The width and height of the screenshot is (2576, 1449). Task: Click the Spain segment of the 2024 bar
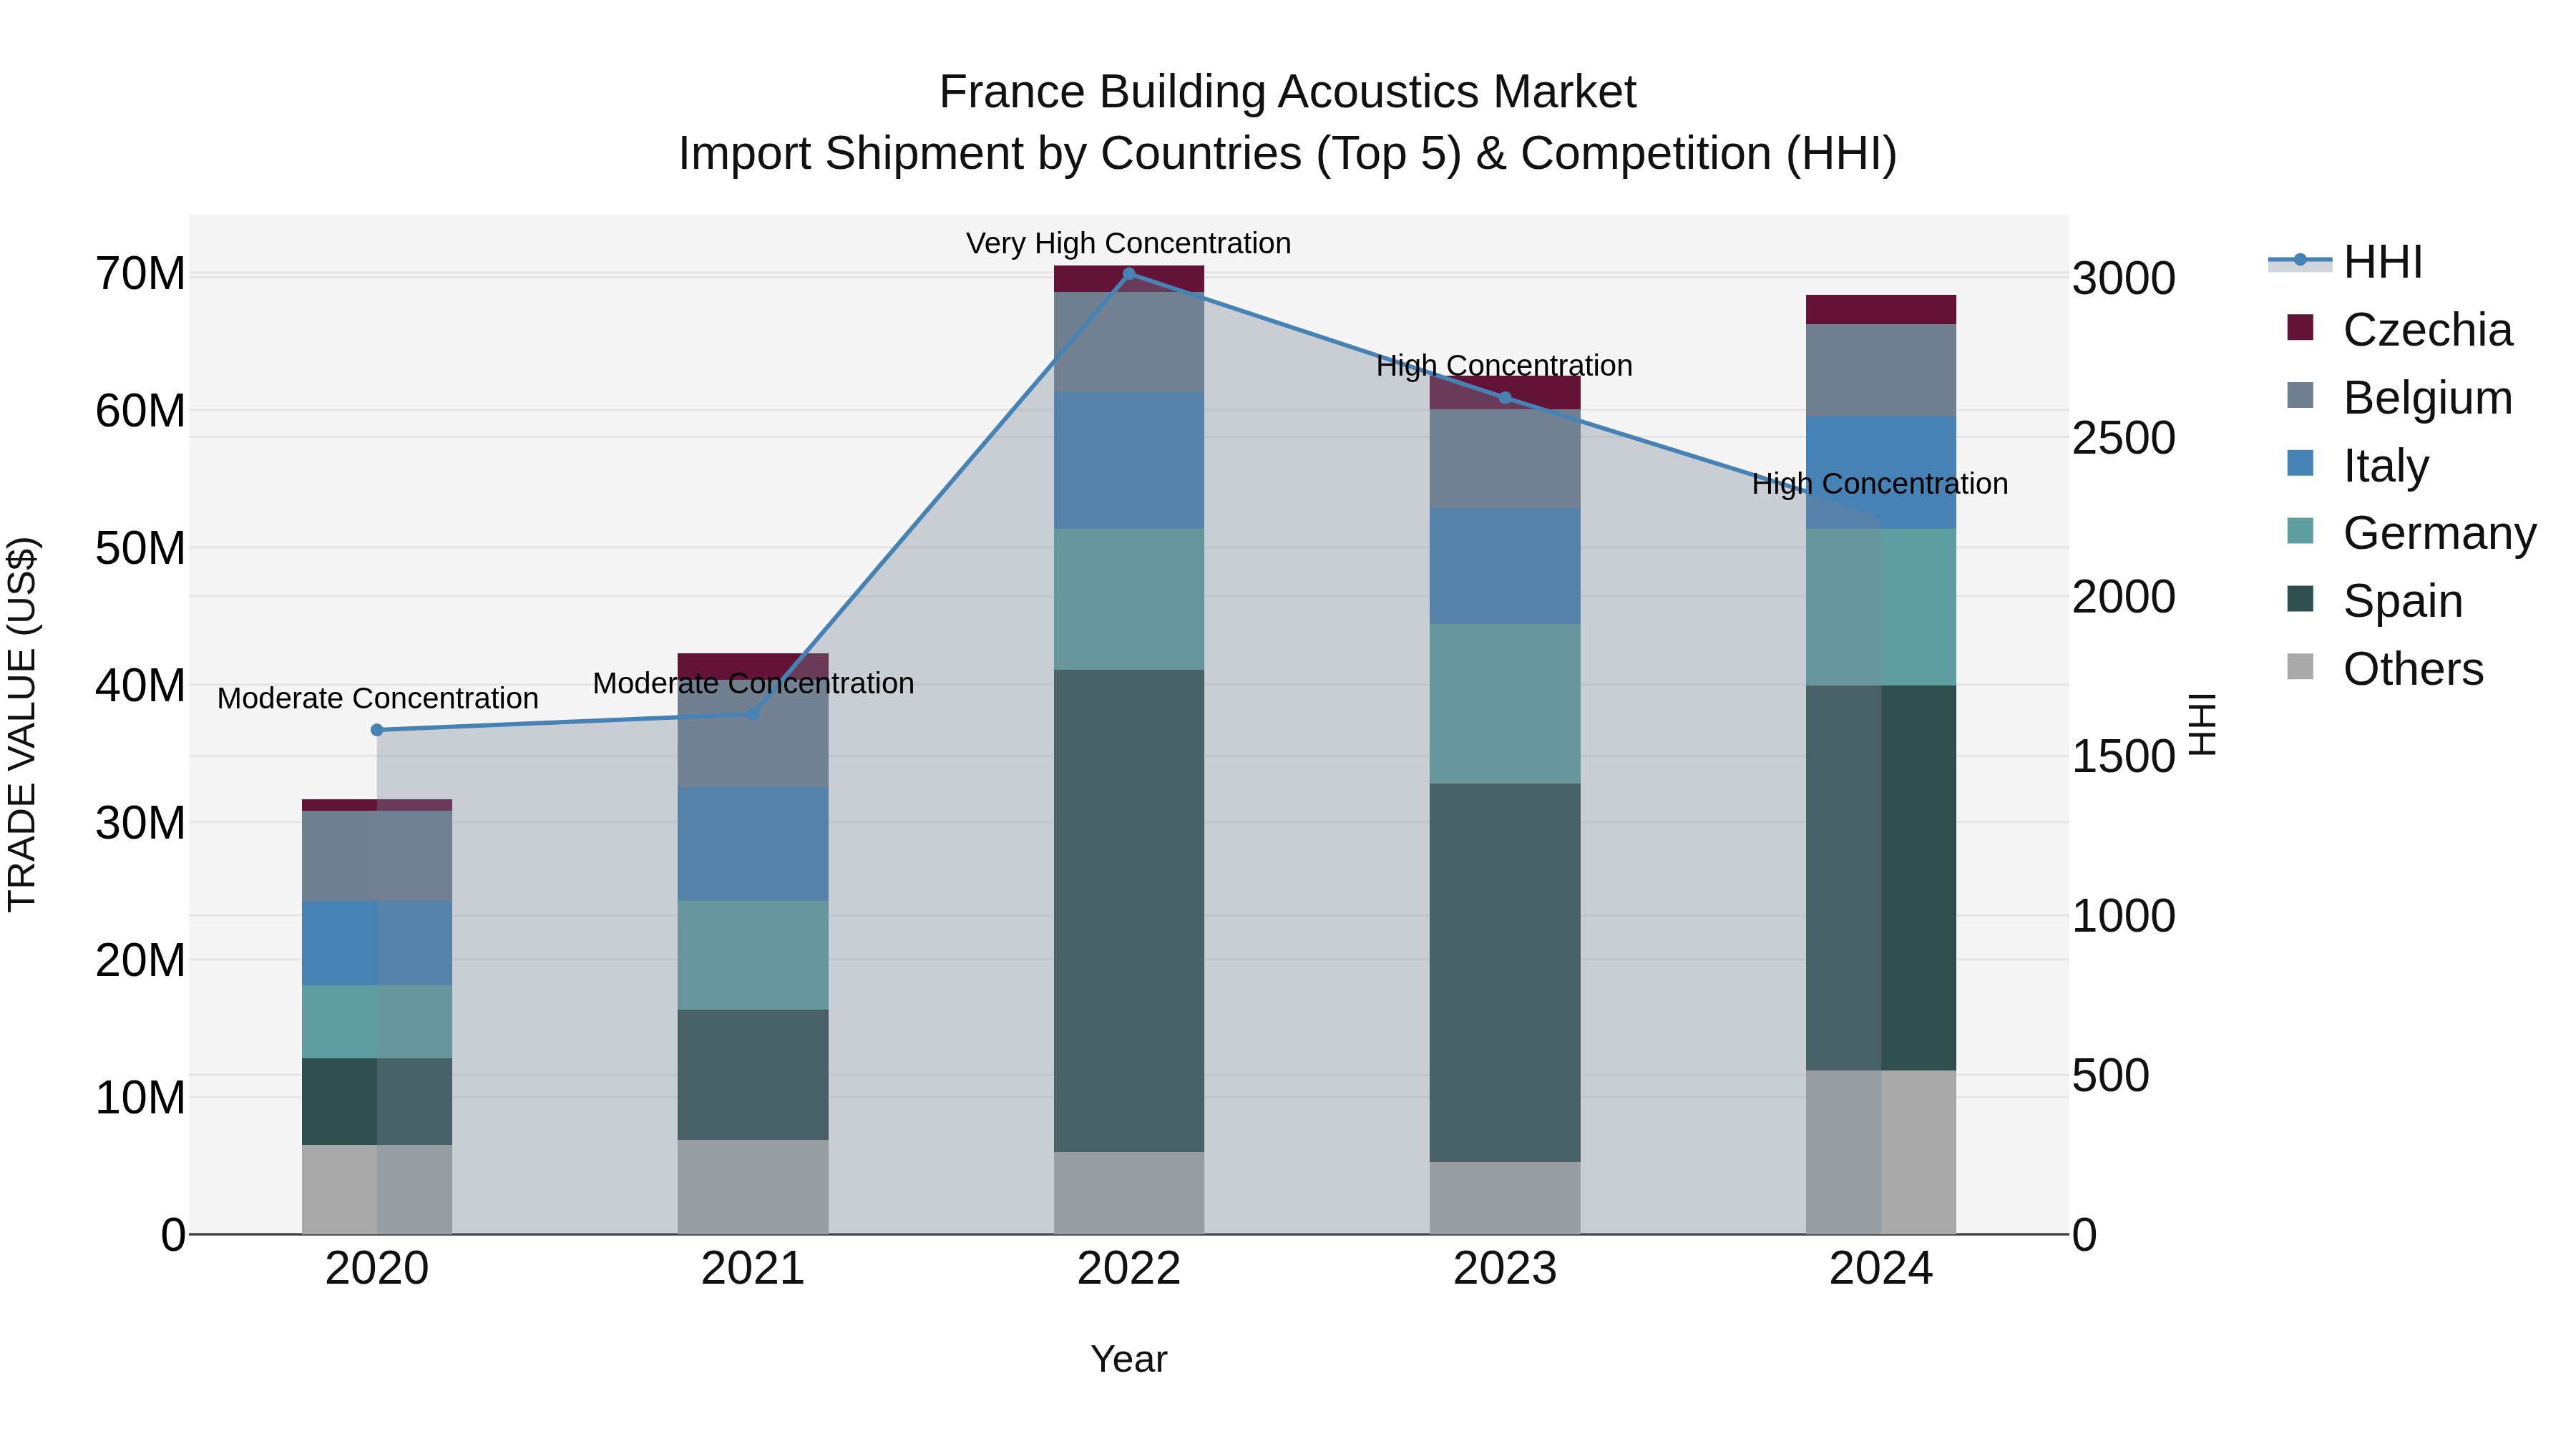pyautogui.click(x=1881, y=878)
